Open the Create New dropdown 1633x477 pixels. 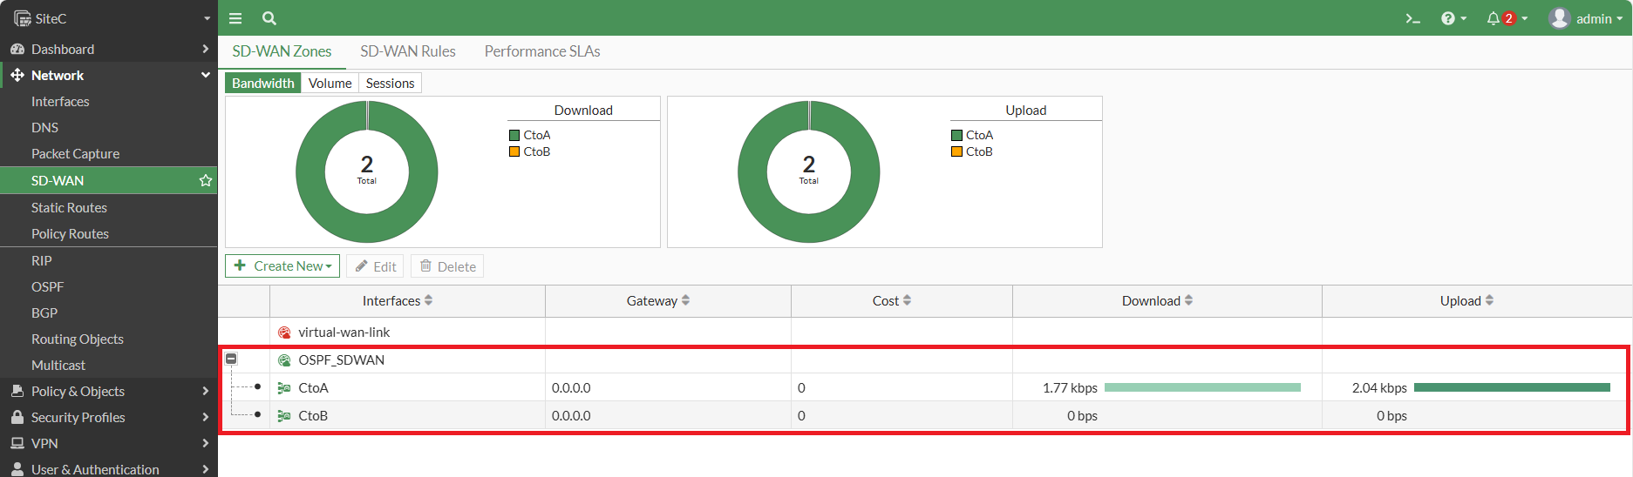[x=282, y=266]
